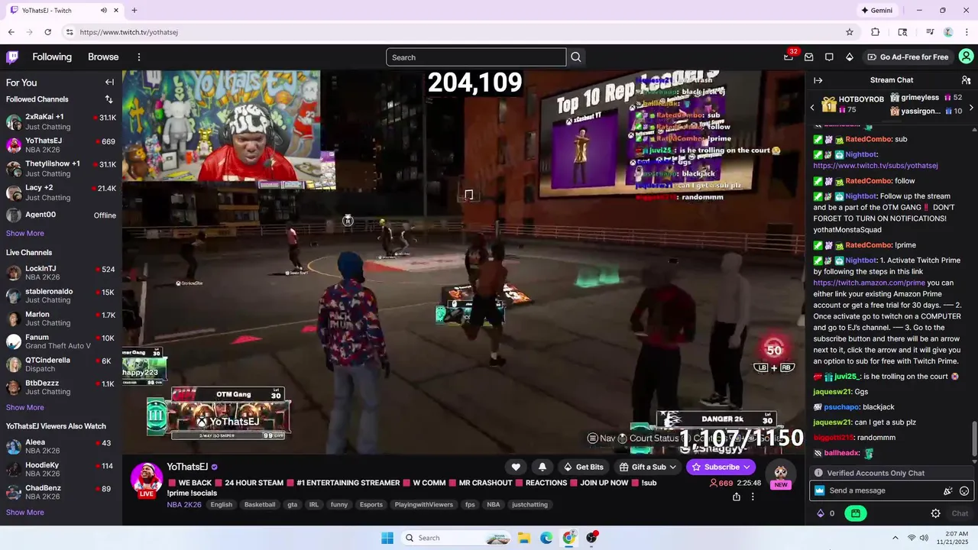Image resolution: width=978 pixels, height=550 pixels.
Task: Open the green user account avatar menu
Action: pos(966,57)
